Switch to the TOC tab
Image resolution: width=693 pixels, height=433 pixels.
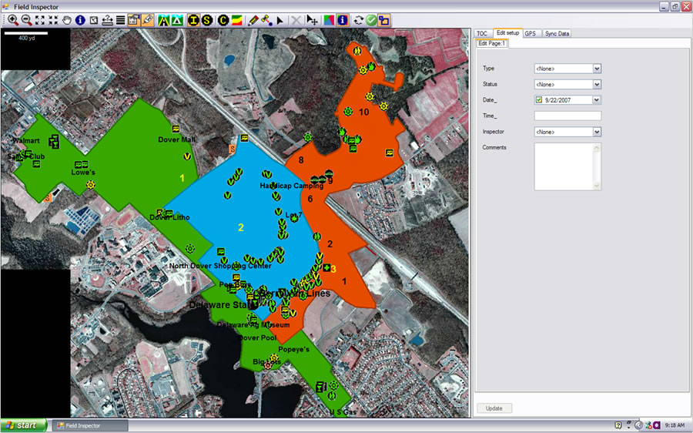[x=482, y=33]
